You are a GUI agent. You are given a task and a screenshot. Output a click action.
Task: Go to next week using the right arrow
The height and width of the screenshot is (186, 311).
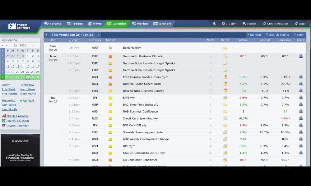[98, 35]
